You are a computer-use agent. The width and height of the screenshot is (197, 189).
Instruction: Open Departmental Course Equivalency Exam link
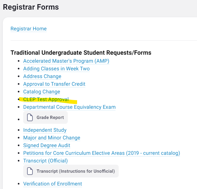69,107
